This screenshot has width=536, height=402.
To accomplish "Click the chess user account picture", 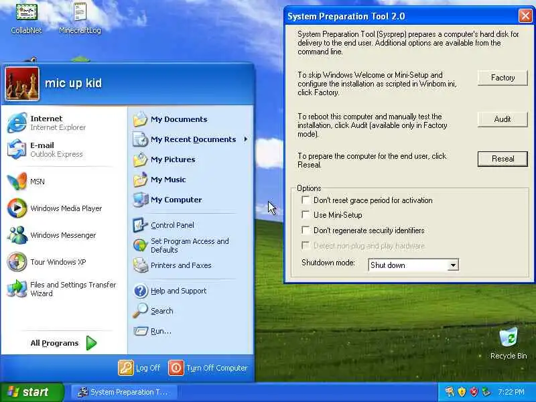I will point(22,84).
